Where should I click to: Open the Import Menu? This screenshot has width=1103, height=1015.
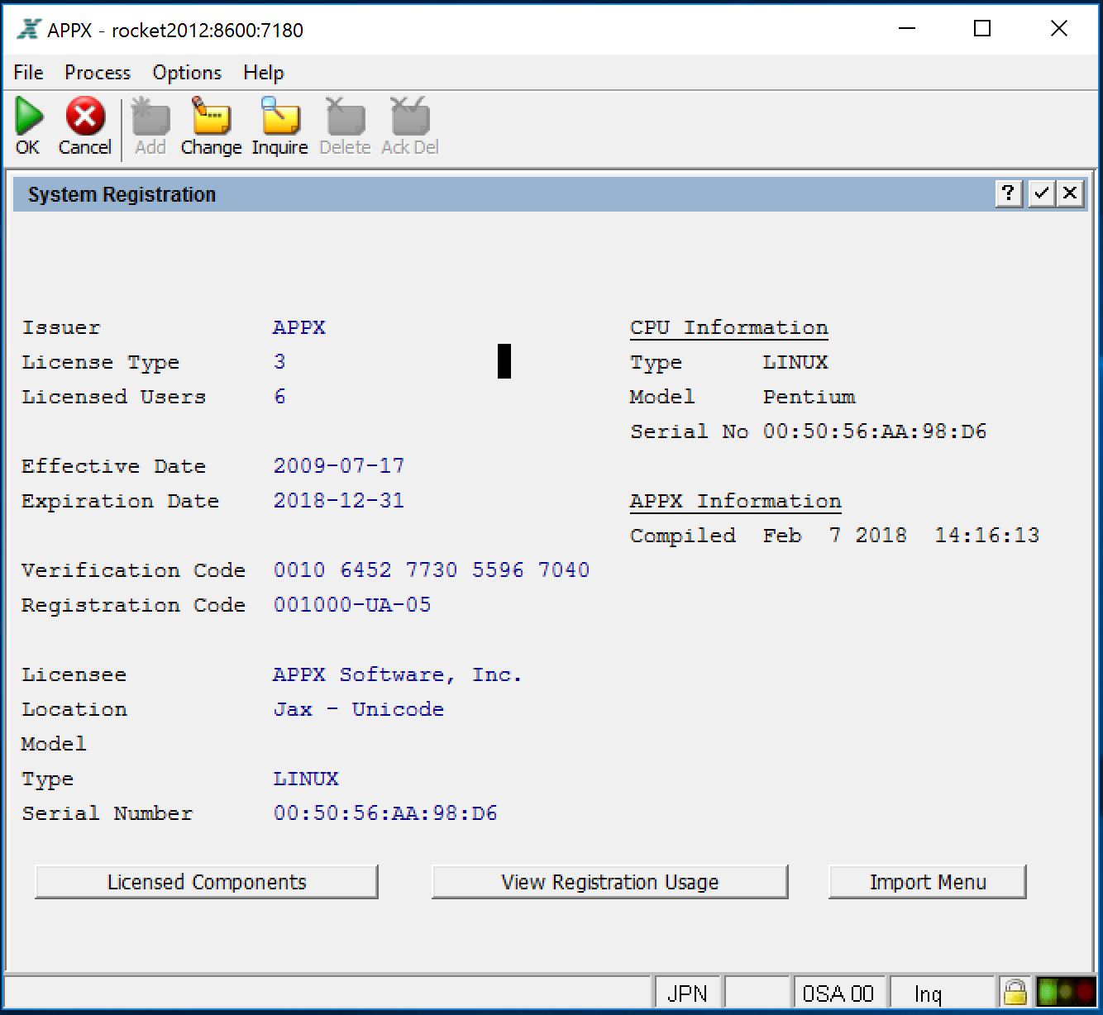(927, 882)
